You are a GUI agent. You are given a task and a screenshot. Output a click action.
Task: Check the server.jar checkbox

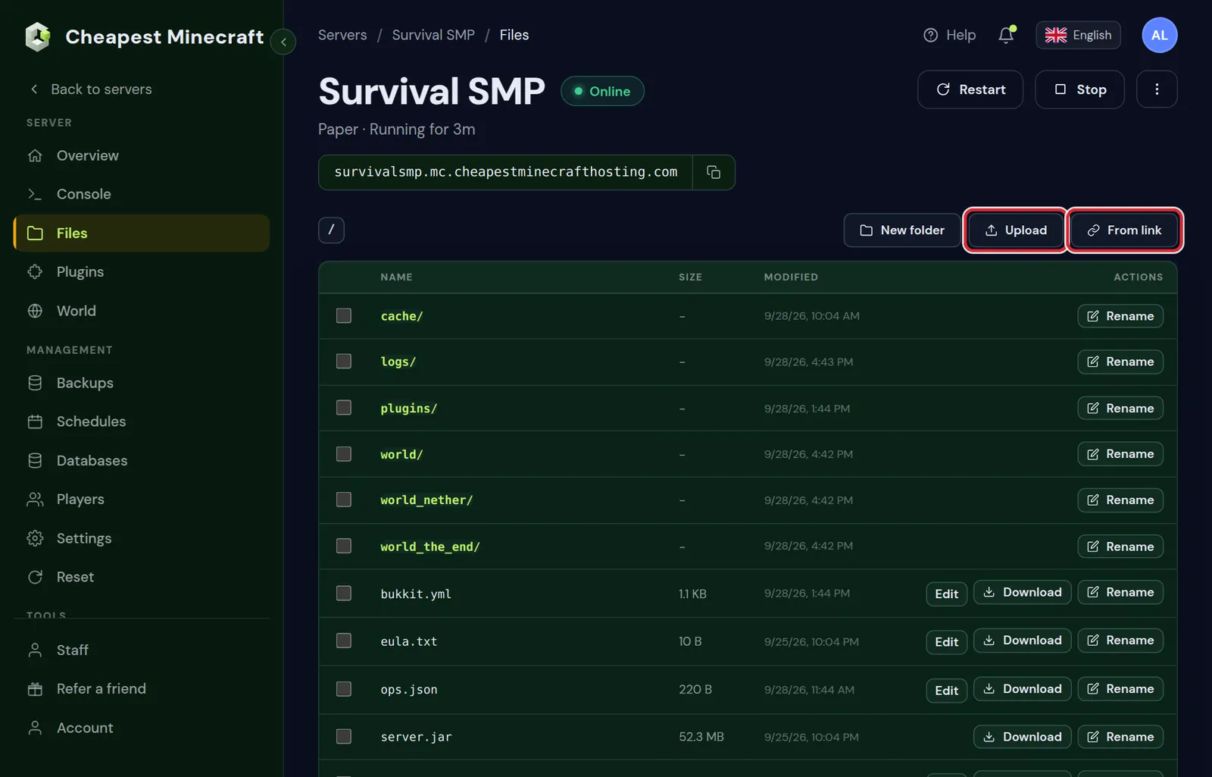pos(344,736)
